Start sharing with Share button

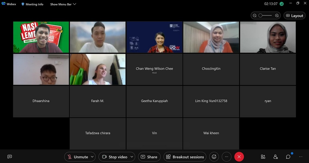[x=149, y=157]
